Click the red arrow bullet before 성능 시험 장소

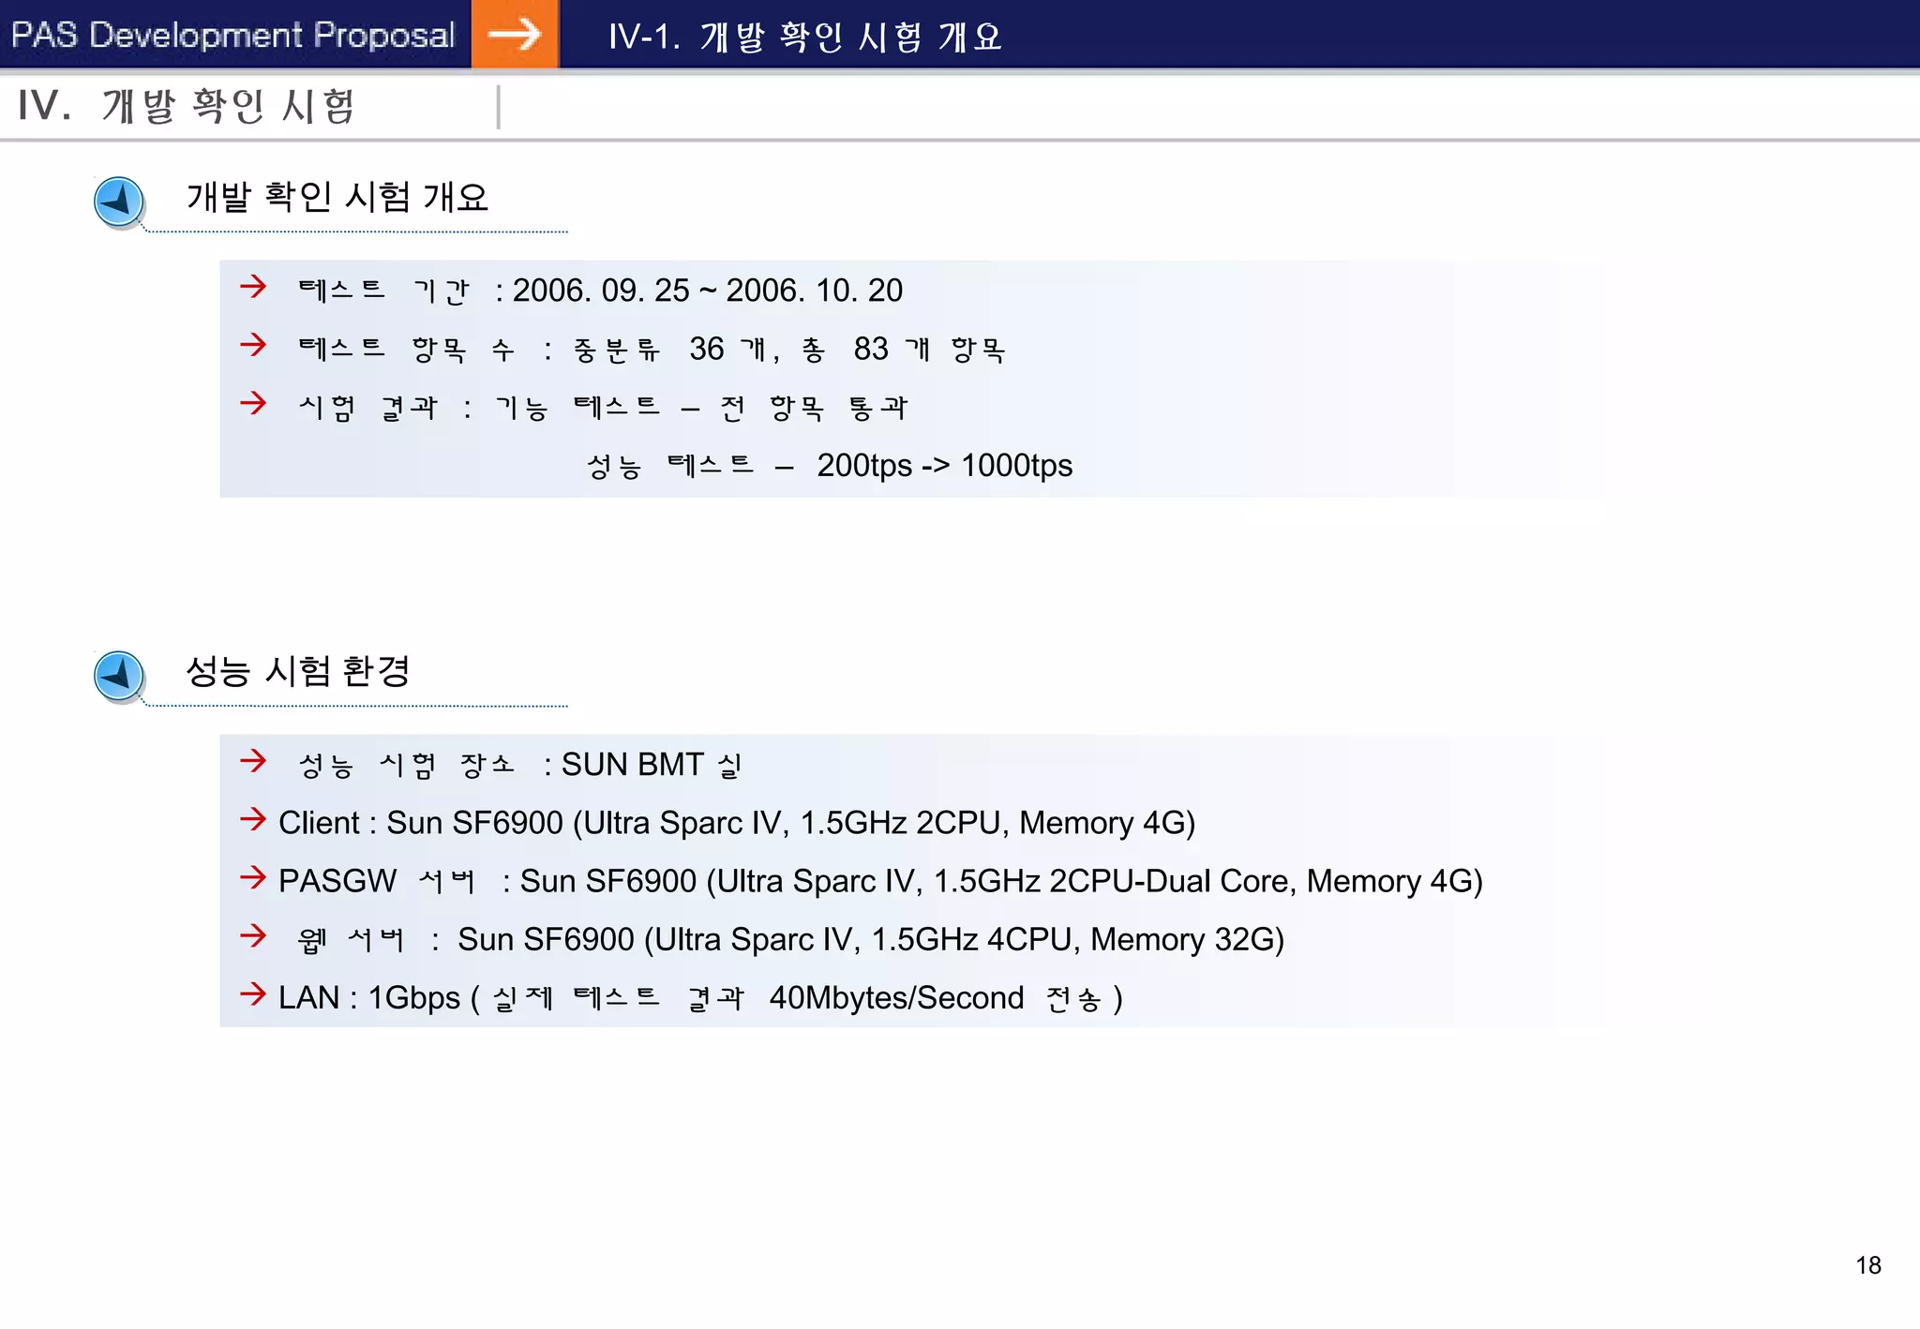(x=253, y=761)
